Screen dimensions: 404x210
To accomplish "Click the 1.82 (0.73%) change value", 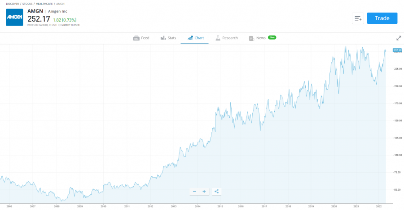I will click(x=65, y=20).
